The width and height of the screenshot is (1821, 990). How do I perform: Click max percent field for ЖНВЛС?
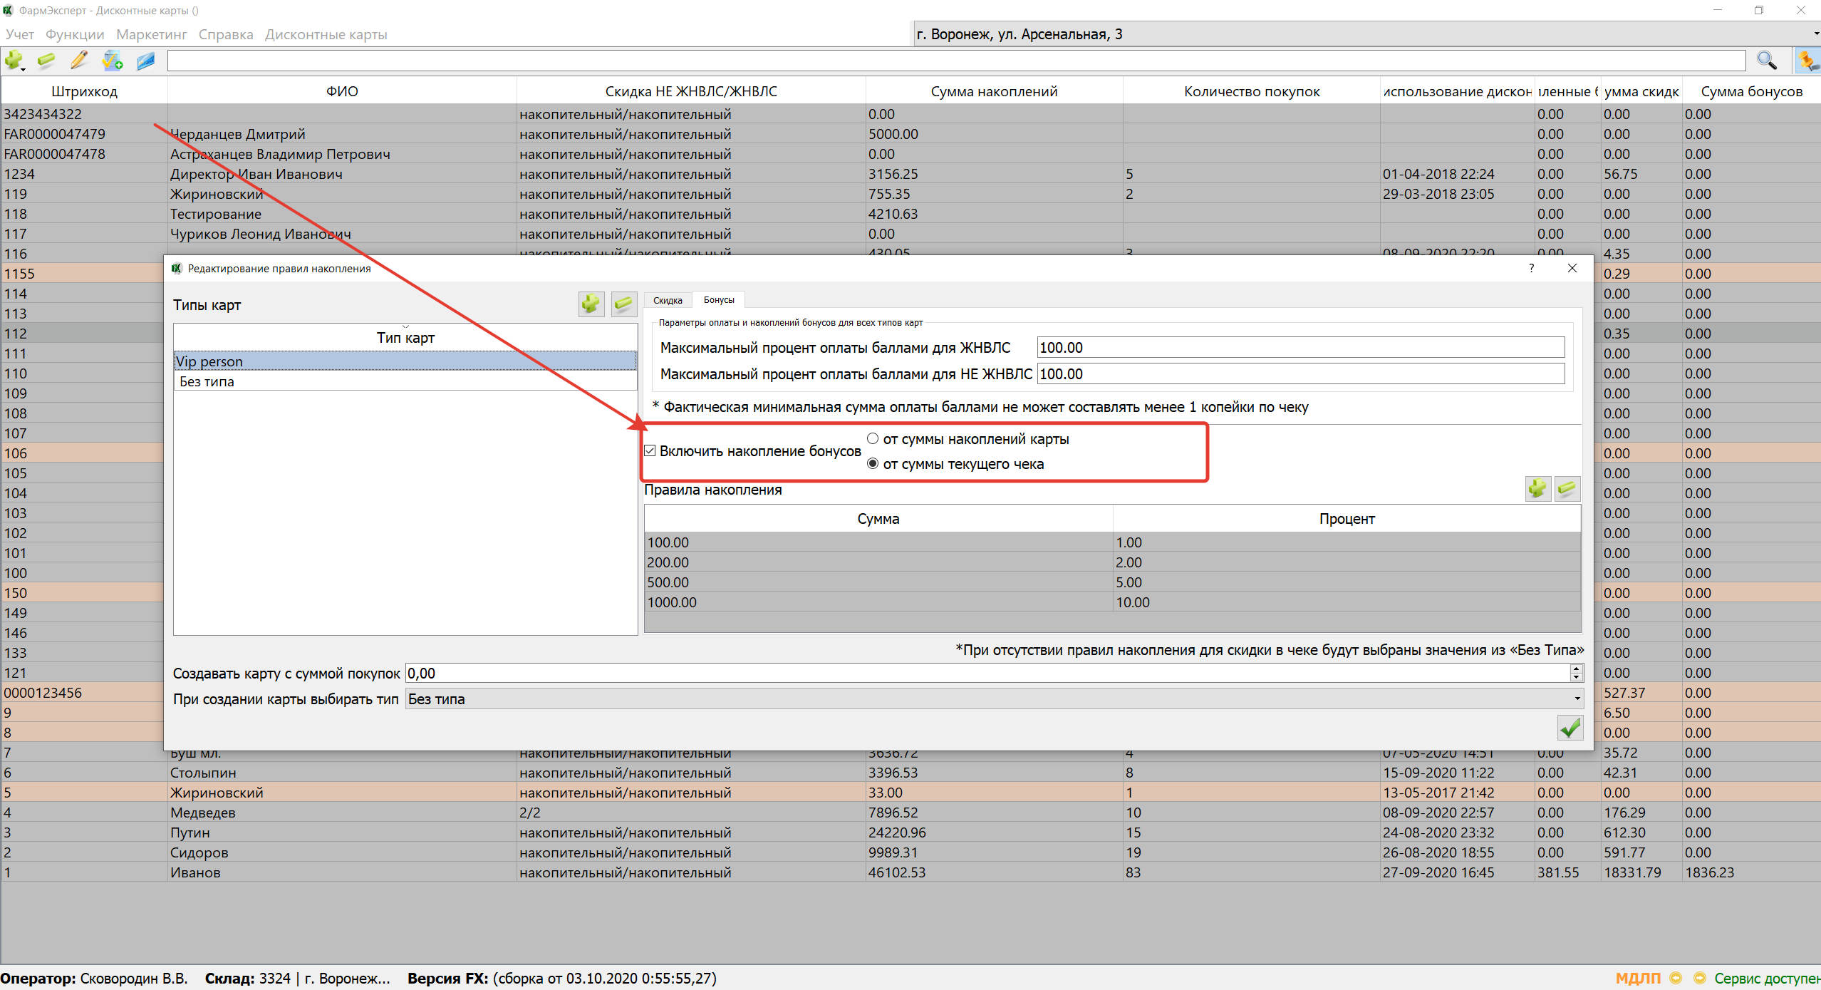click(x=1300, y=348)
